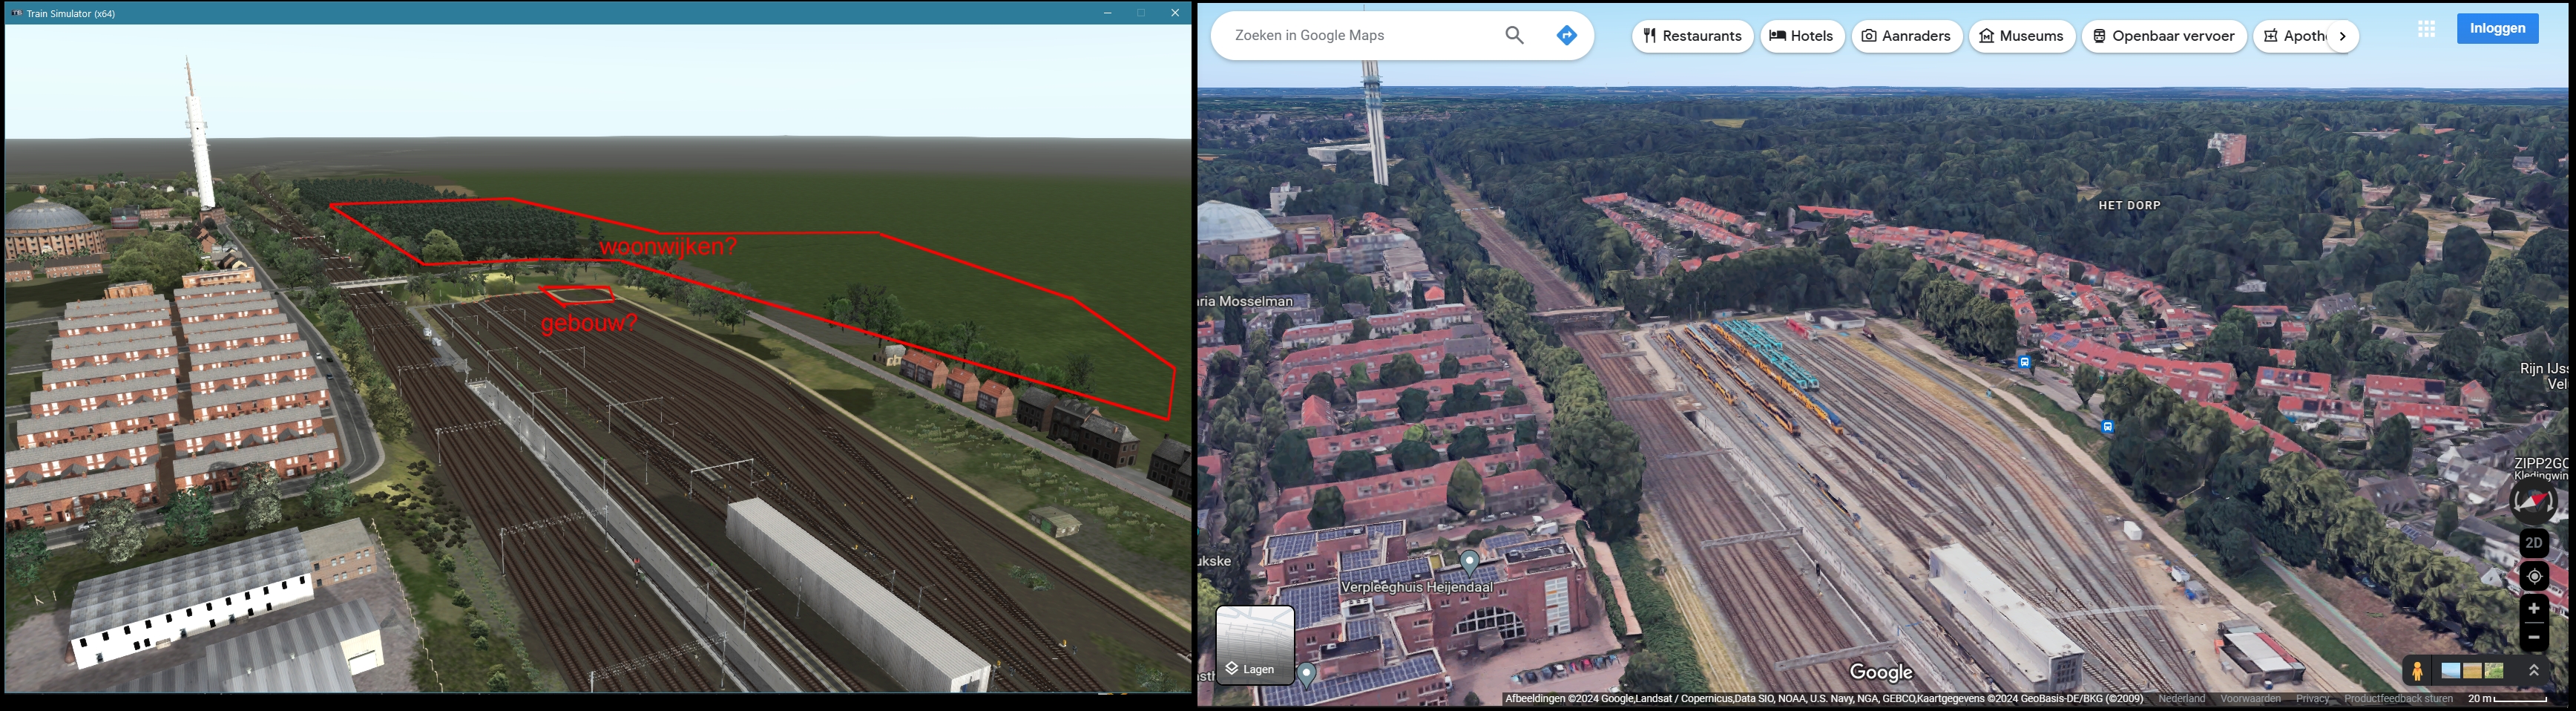Zoom in with the plus button
Image resolution: width=2576 pixels, height=711 pixels.
(x=2533, y=609)
